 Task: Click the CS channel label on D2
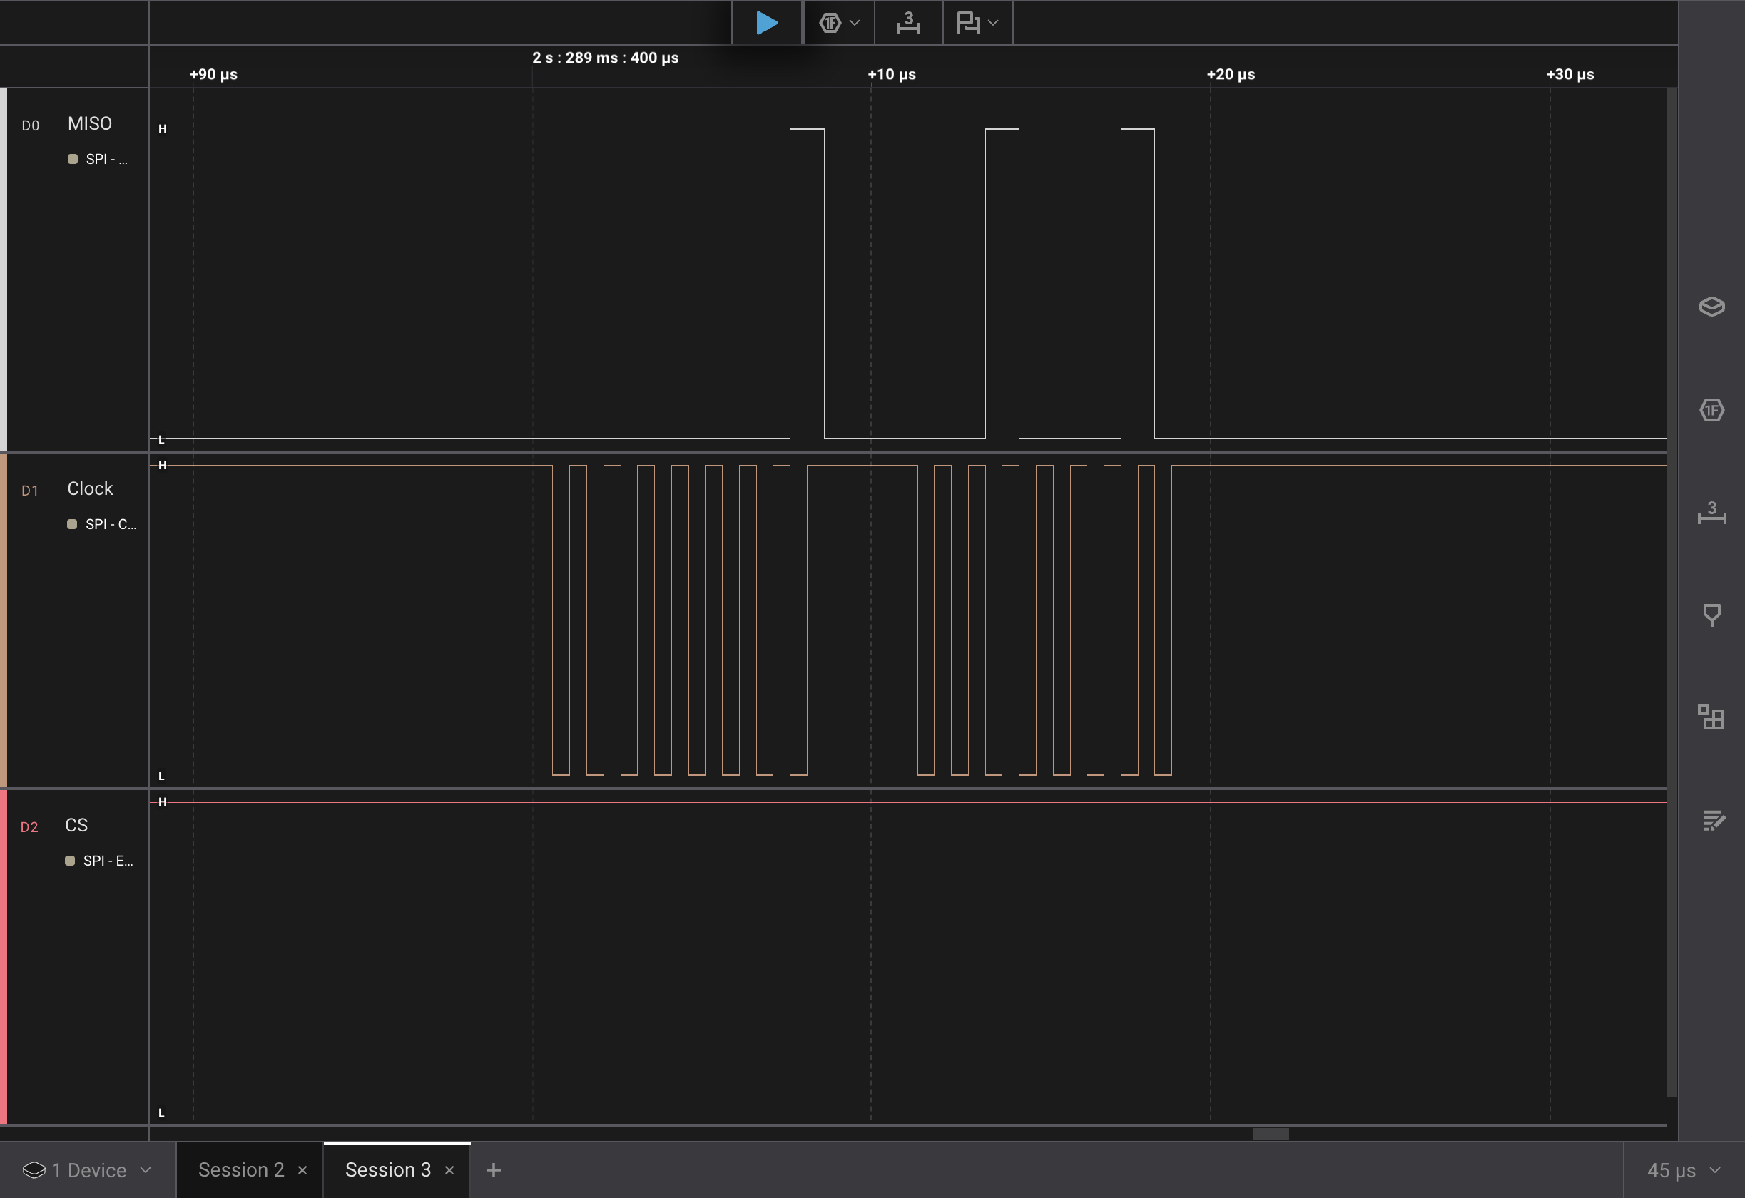[x=76, y=824]
